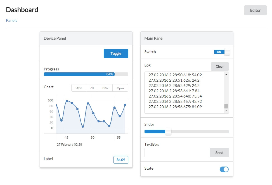The width and height of the screenshot is (272, 185).
Task: Switch chart to Now view
Action: tap(105, 88)
